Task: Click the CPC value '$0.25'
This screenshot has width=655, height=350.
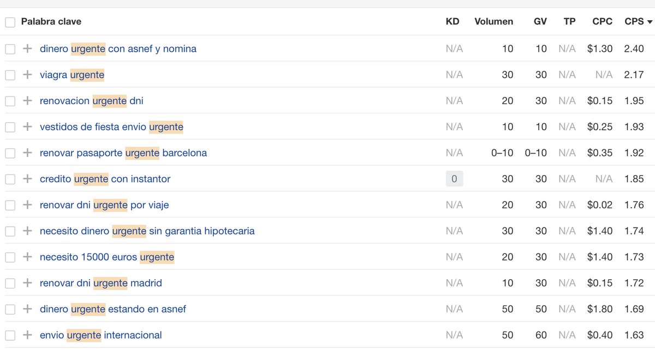Action: (600, 127)
